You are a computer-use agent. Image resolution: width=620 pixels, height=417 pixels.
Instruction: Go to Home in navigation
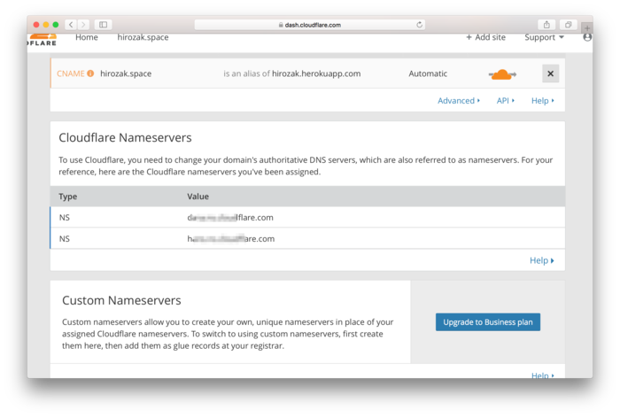click(87, 37)
